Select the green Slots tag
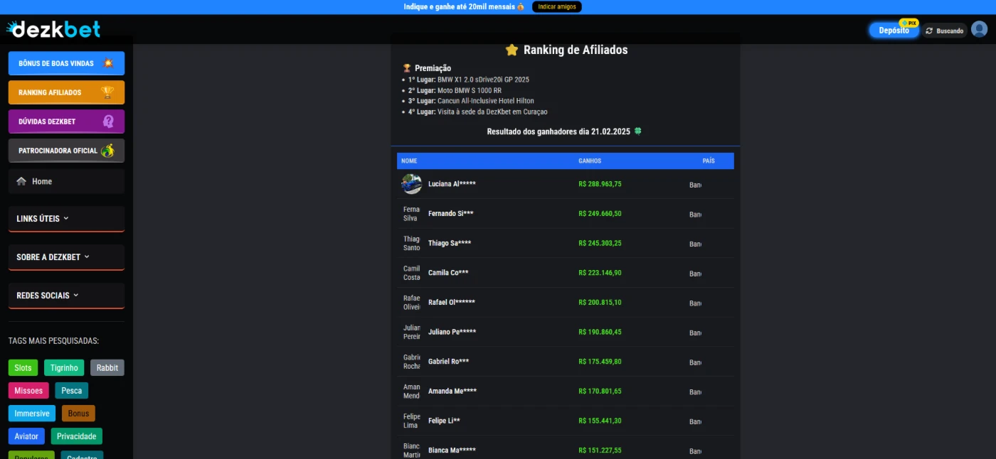The image size is (996, 459). (x=23, y=368)
